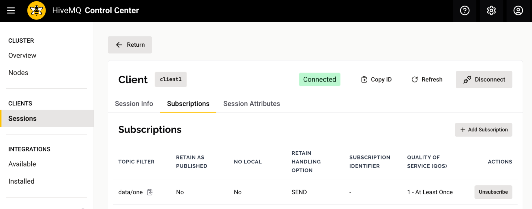The image size is (532, 209).
Task: Click QUALITY OF SERVICE (QOS) column header
Action: 427,162
